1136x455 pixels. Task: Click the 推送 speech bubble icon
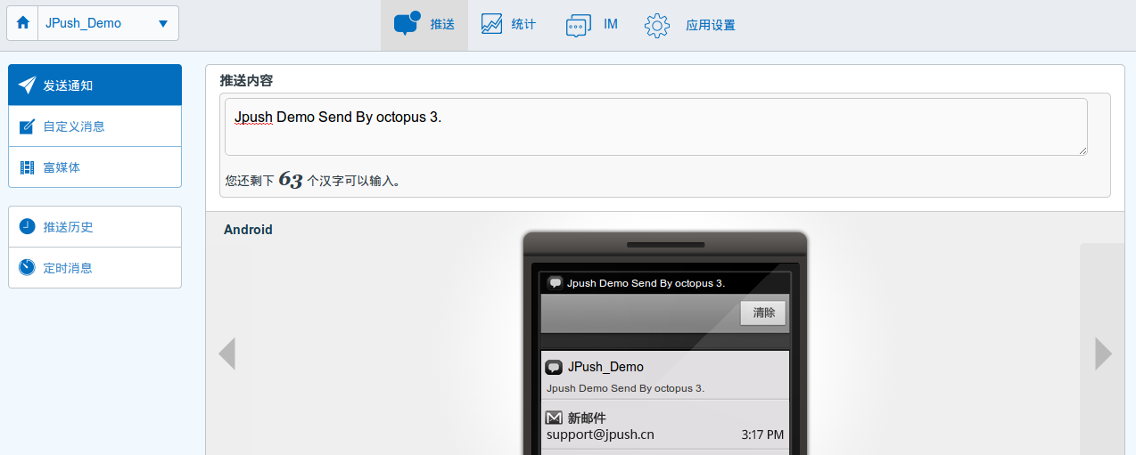tap(407, 24)
